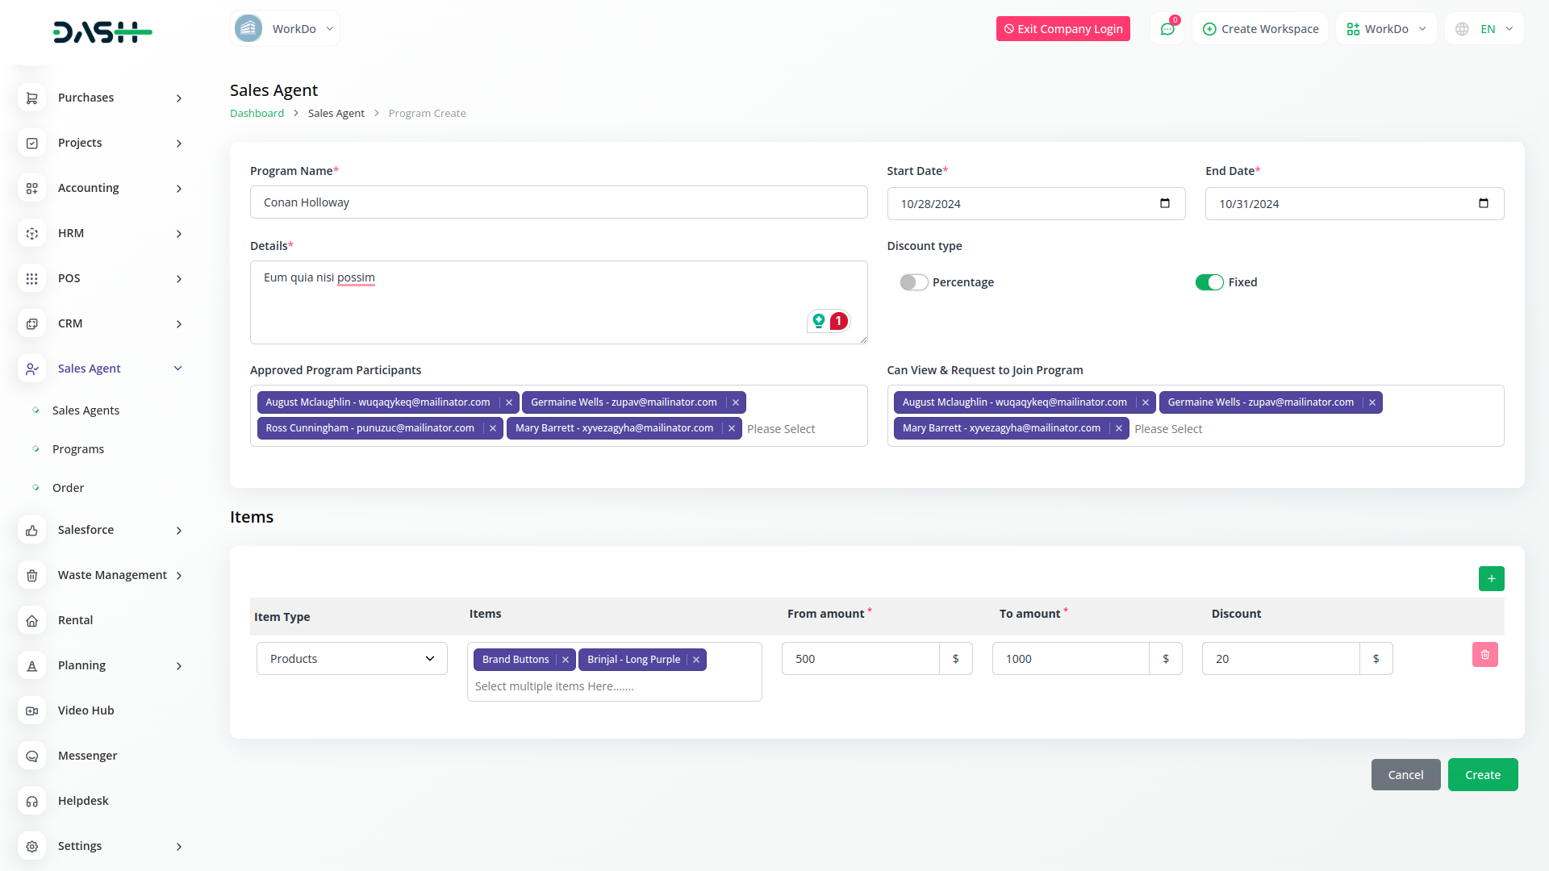Click the Rental home icon in sidebar
1549x871 pixels.
click(x=32, y=620)
